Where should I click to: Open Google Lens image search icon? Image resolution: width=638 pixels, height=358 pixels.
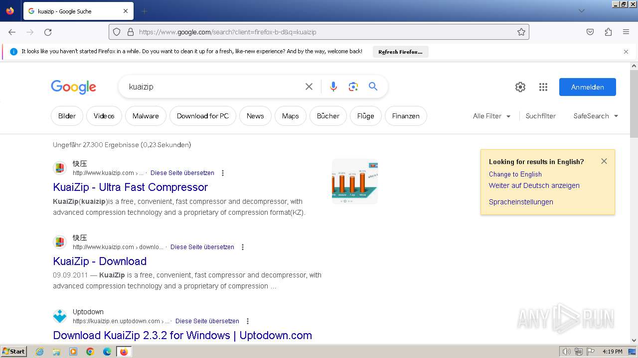pos(353,87)
